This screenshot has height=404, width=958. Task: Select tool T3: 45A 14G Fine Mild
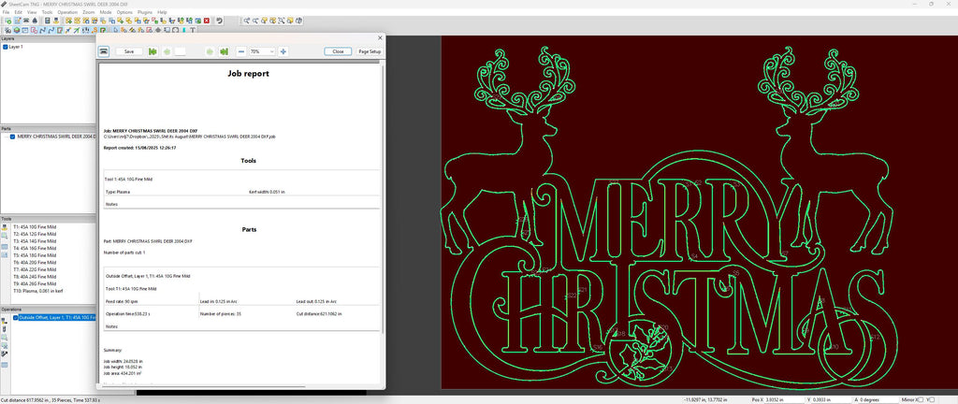pyautogui.click(x=35, y=241)
